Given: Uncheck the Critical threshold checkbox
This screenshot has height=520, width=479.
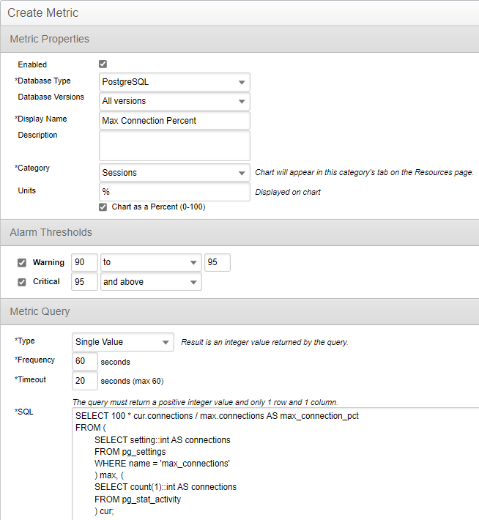Looking at the screenshot, I should (x=22, y=282).
